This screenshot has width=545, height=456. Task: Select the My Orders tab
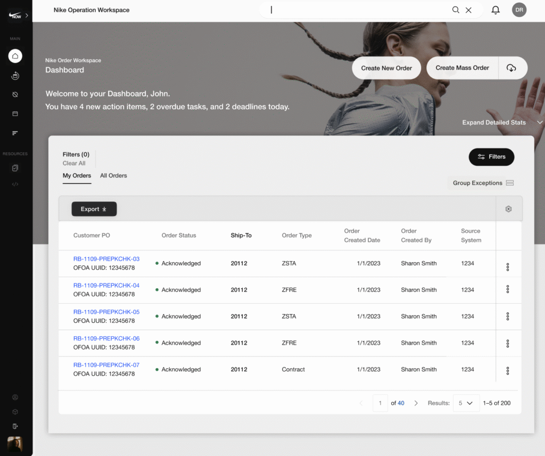tap(77, 175)
